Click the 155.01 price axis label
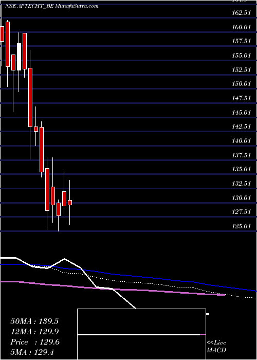 241,56
